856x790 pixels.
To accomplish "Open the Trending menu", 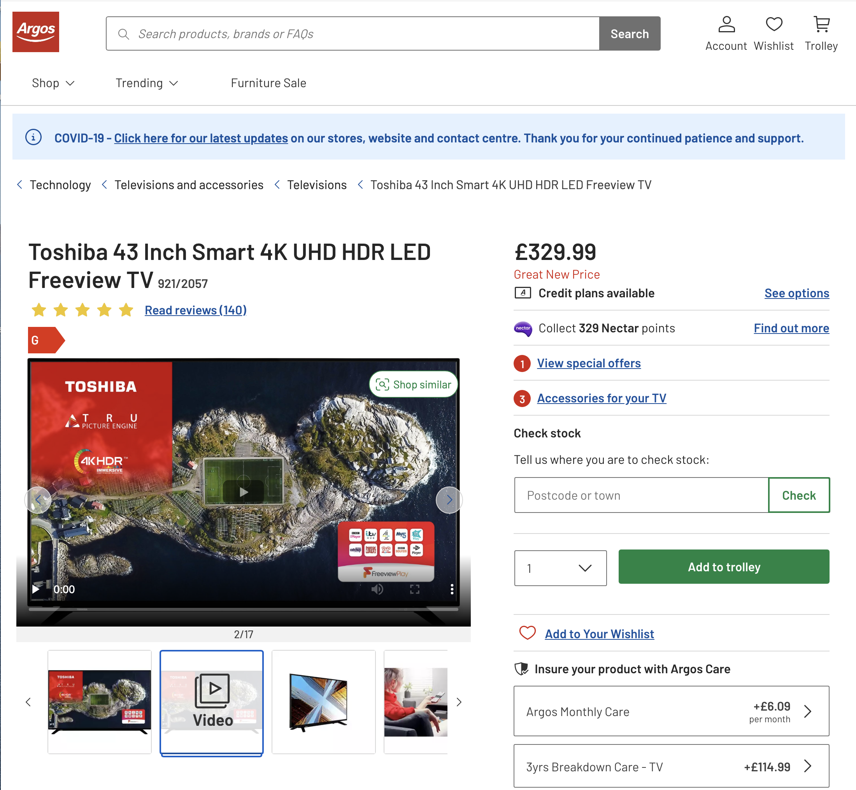I will (147, 83).
